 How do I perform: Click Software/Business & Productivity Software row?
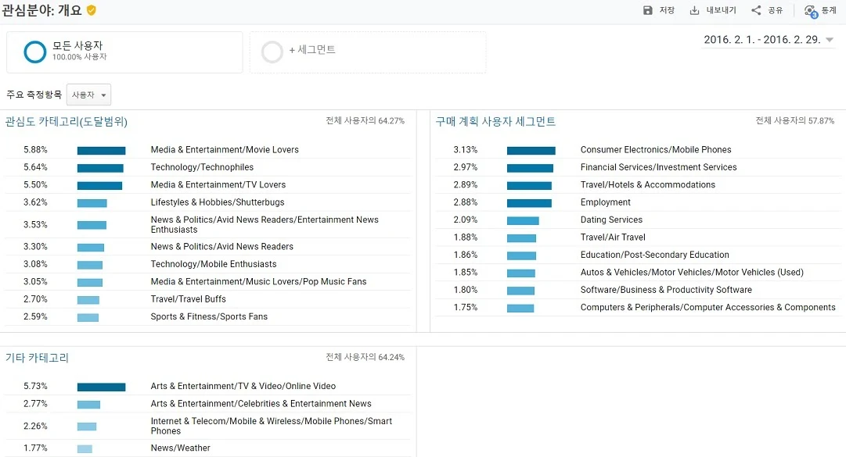pos(639,290)
